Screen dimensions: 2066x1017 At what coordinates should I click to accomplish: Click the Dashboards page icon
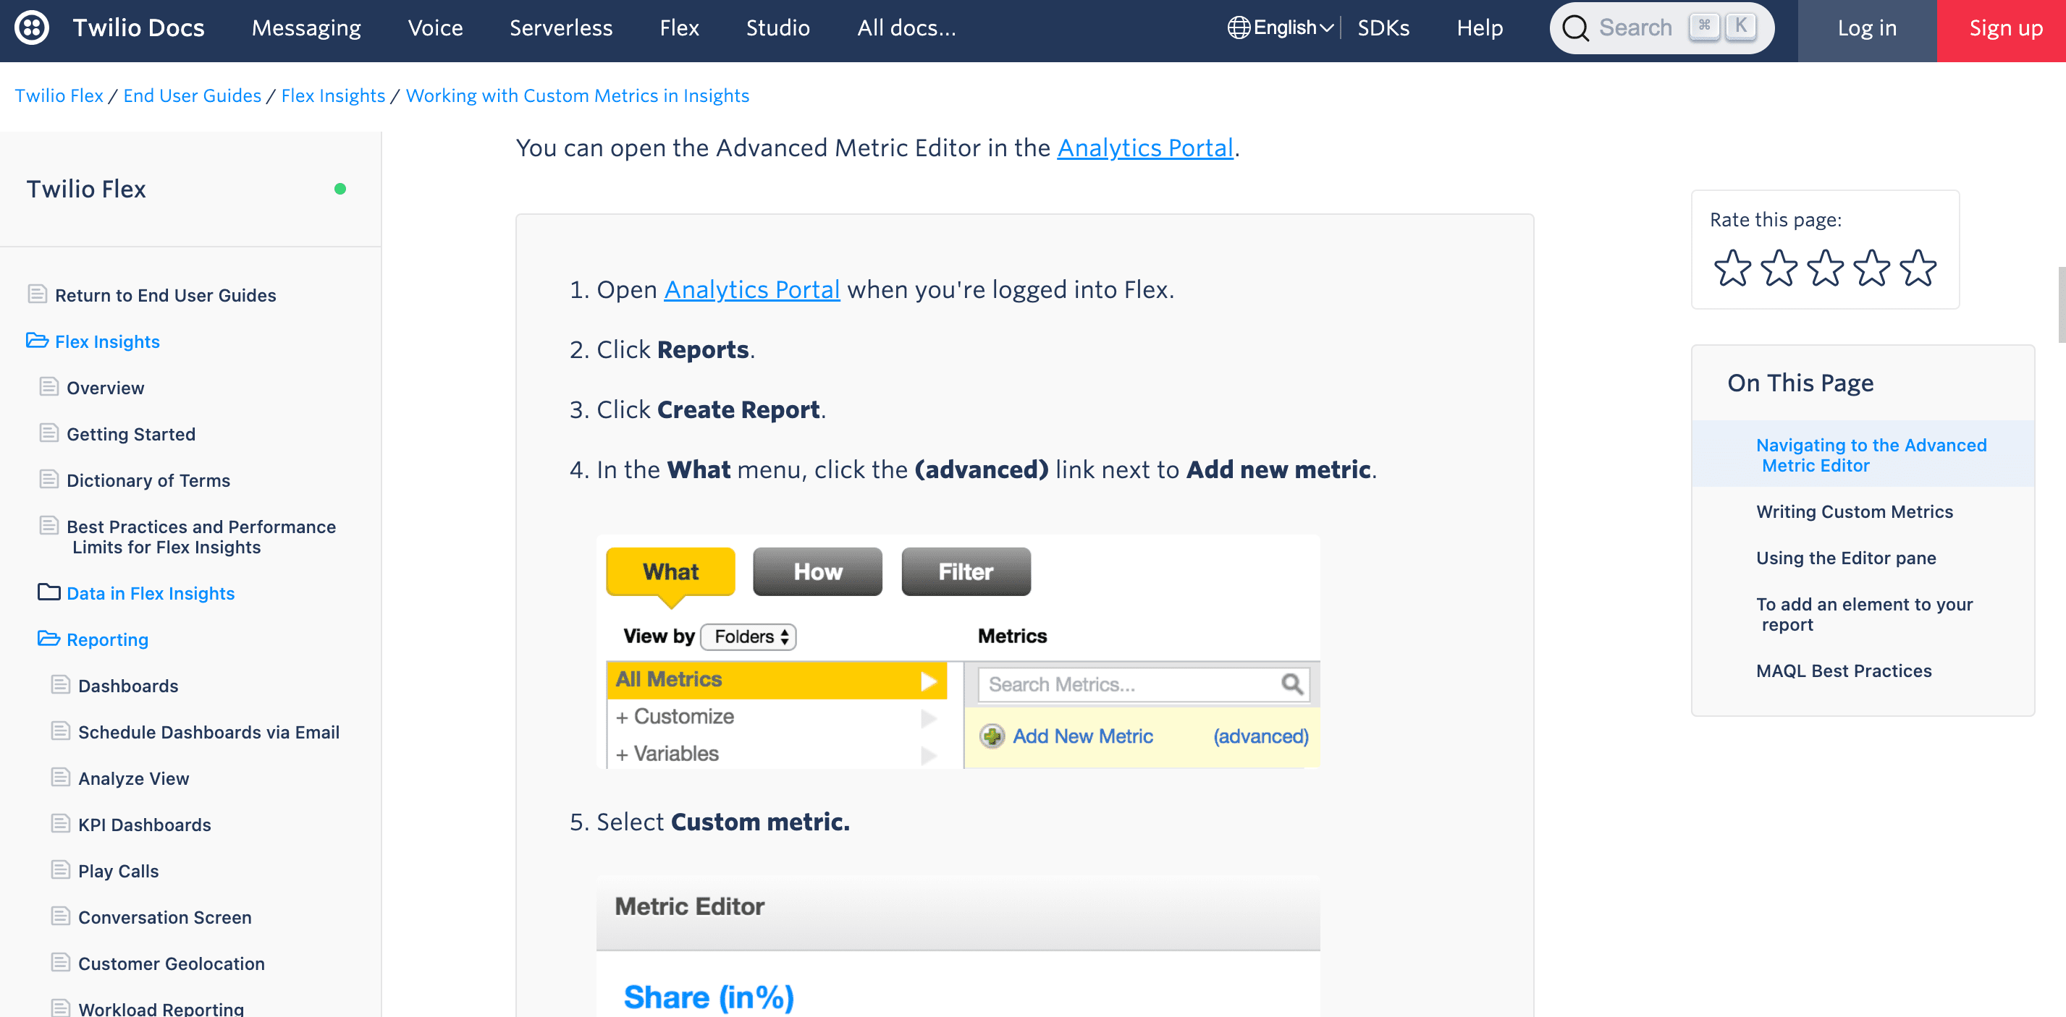(60, 685)
